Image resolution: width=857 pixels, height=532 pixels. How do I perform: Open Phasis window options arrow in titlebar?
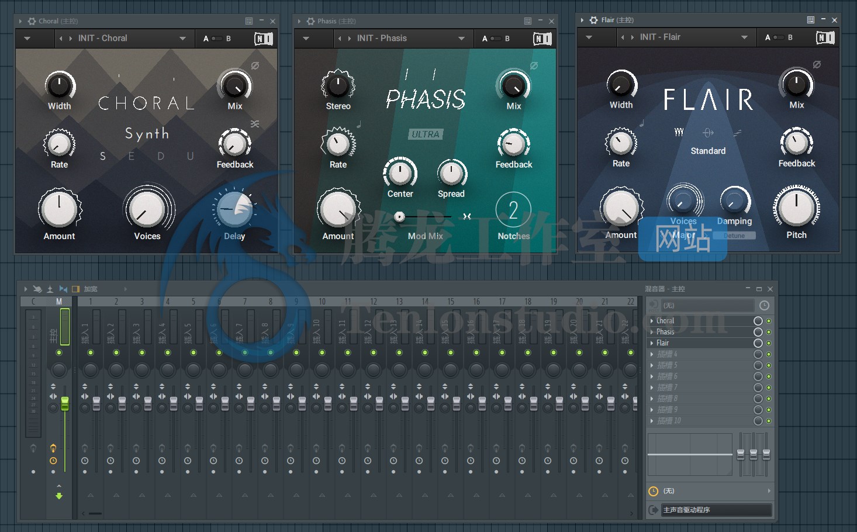pyautogui.click(x=299, y=21)
